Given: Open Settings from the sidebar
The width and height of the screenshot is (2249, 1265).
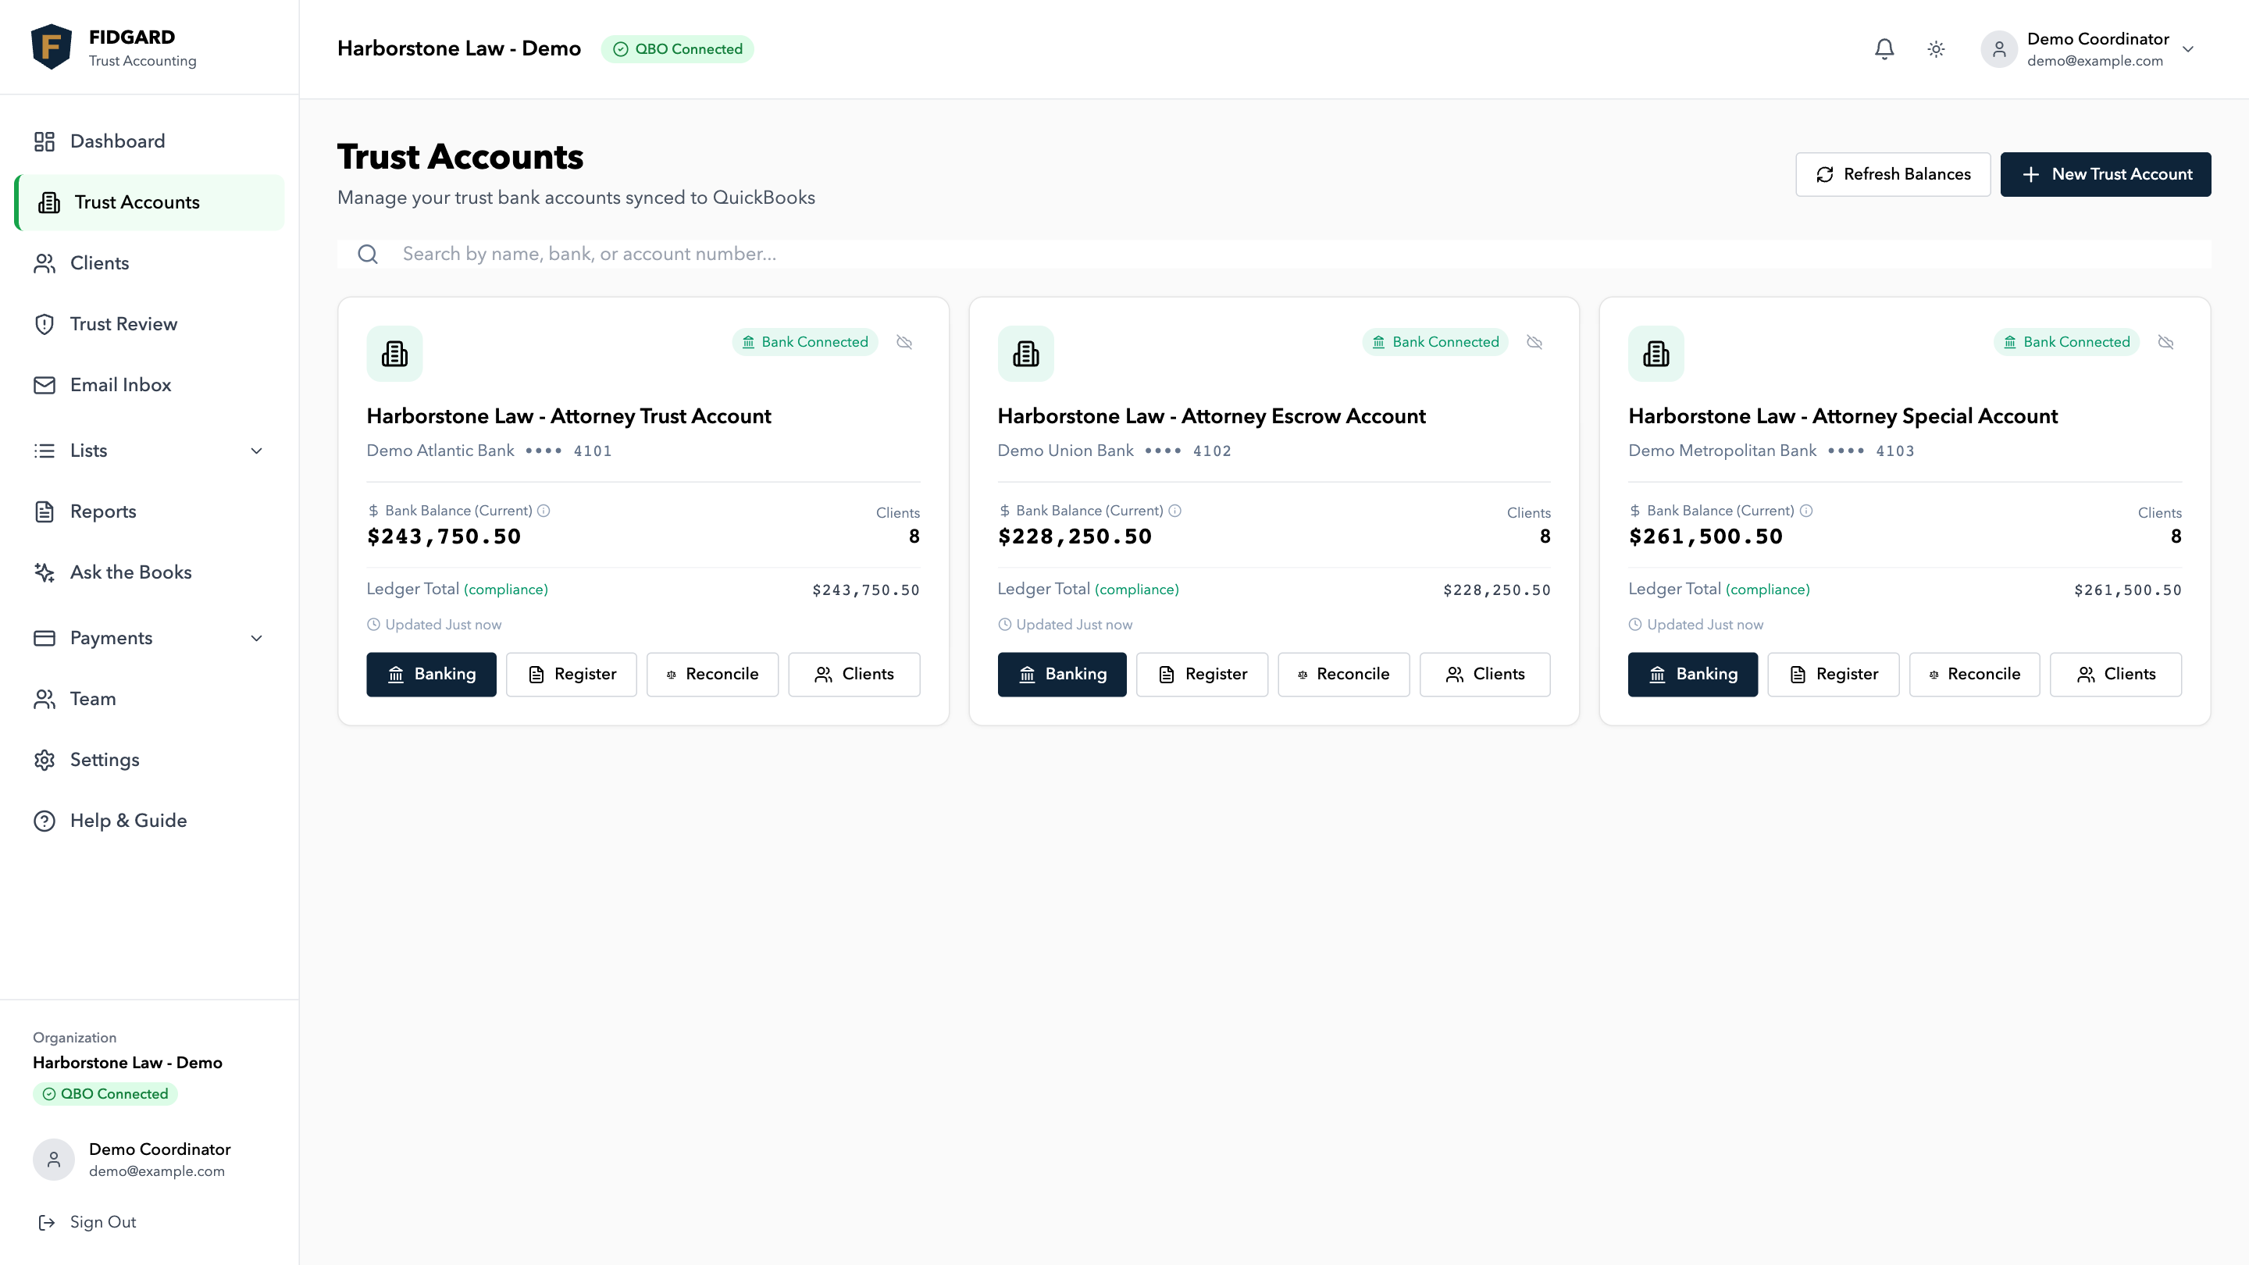Looking at the screenshot, I should (x=149, y=760).
